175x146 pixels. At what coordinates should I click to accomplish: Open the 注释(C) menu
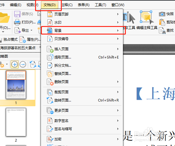click(67, 5)
